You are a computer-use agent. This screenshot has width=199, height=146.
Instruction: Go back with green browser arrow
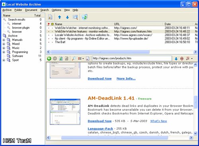click(x=49, y=58)
